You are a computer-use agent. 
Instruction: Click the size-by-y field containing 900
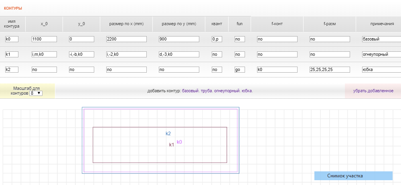pyautogui.click(x=179, y=39)
